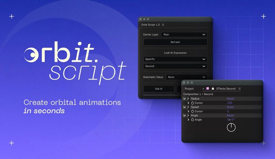This screenshot has width=275, height=159.
Task: Click the Angle value 0x+0°
Action: pyautogui.click(x=231, y=120)
